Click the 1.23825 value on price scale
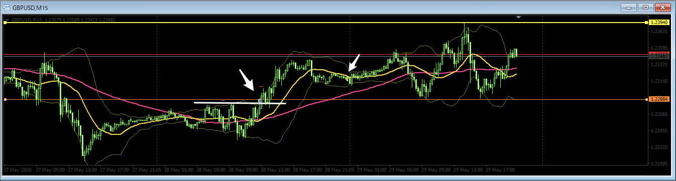Image resolution: width=676 pixels, height=181 pixels. click(x=658, y=31)
